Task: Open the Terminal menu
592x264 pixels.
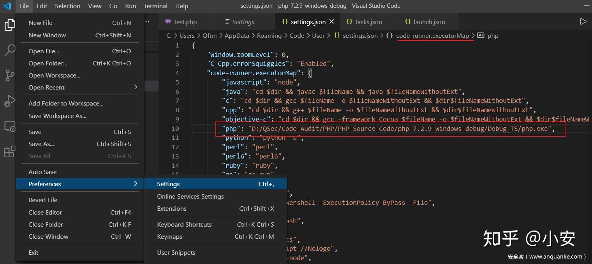Action: [x=155, y=6]
